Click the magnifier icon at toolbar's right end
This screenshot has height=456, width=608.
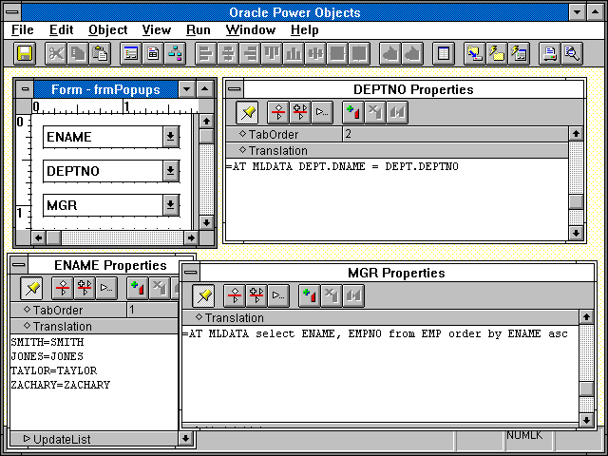coord(572,53)
